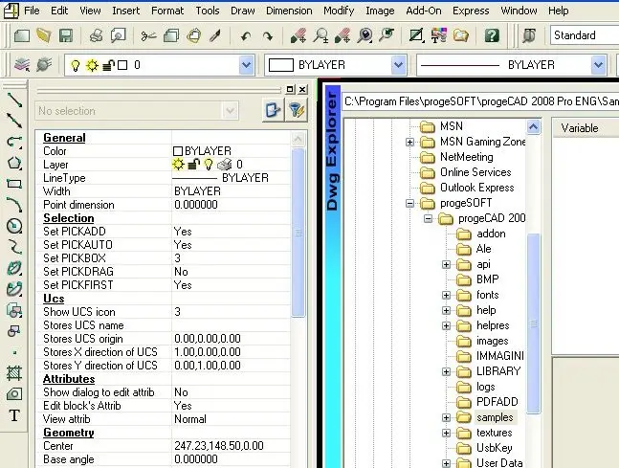
Task: Select the Arc draw tool
Action: click(x=14, y=205)
